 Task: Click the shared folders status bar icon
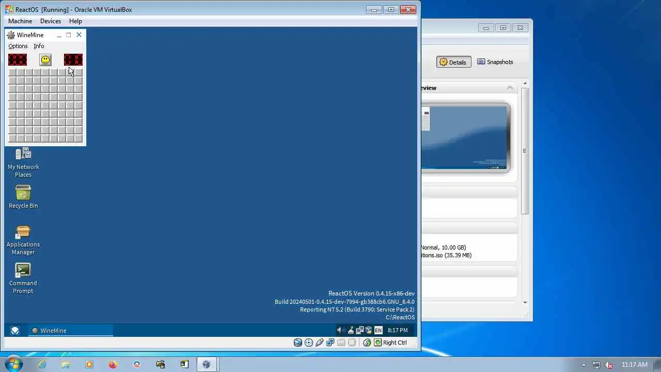click(x=341, y=343)
